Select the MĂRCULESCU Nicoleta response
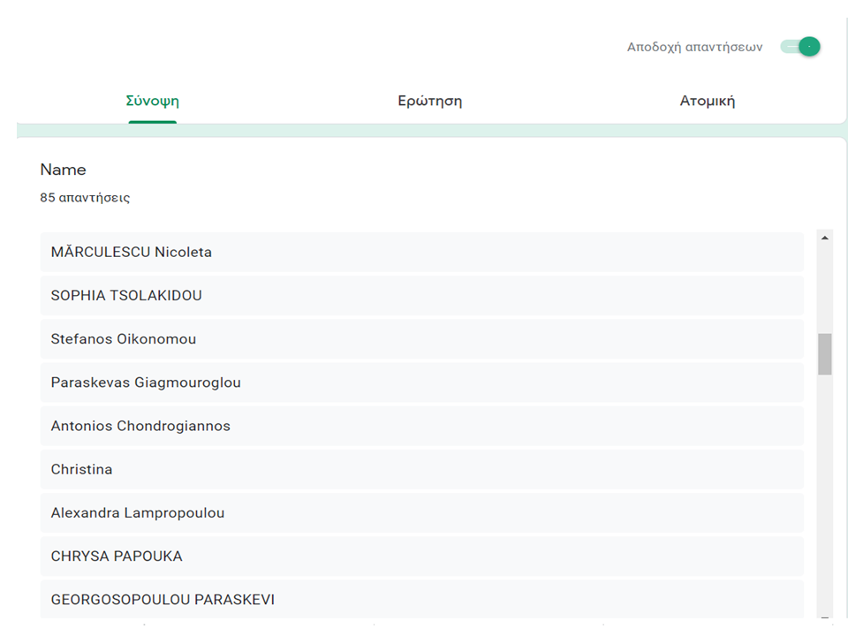 point(131,252)
